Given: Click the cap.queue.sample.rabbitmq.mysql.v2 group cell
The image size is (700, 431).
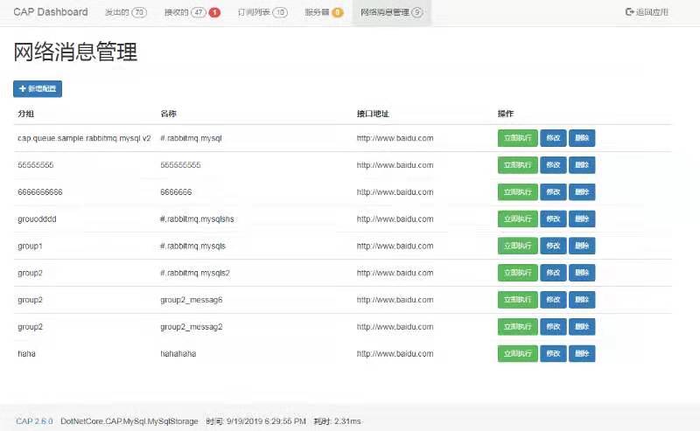Looking at the screenshot, I should point(84,138).
